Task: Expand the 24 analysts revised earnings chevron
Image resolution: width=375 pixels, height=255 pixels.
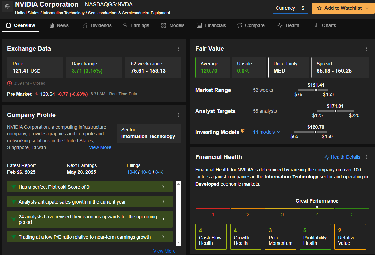Action: point(163,219)
